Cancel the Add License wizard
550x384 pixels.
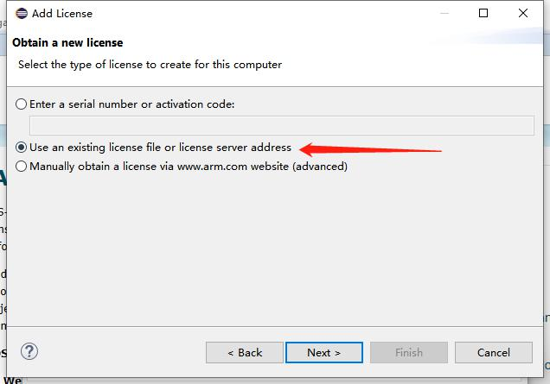(x=494, y=352)
